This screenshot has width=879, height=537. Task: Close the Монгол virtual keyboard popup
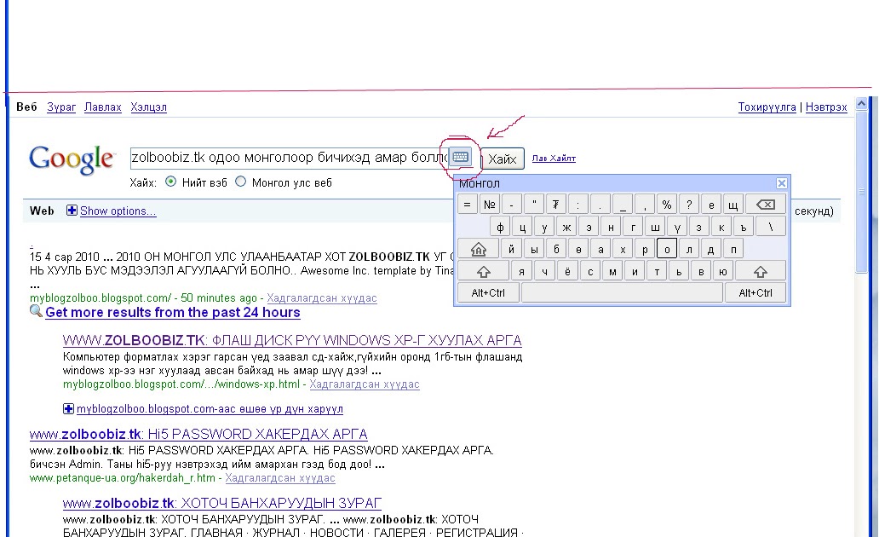click(x=781, y=182)
